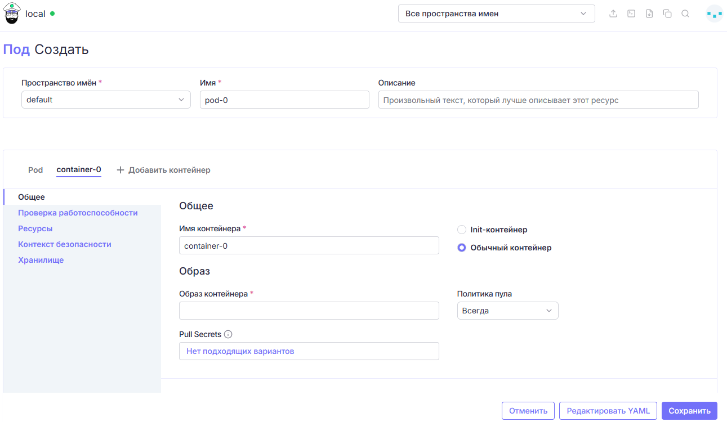Select the Обычный контейнер radio option

coord(462,248)
